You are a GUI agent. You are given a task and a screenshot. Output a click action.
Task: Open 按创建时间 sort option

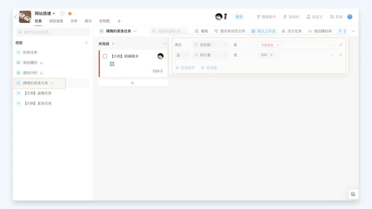pos(320,31)
